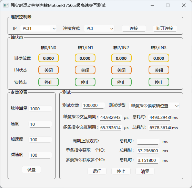192x188 pixels.
Task: Click the 断开连接 button
Action: (165, 29)
